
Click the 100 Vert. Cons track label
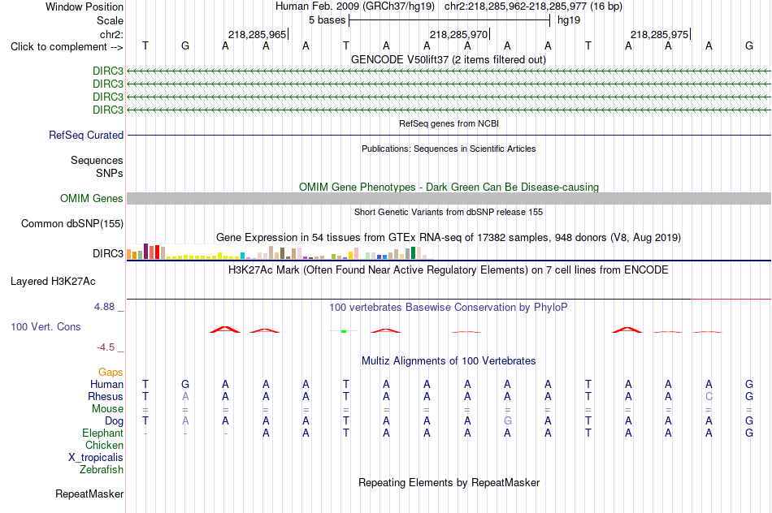(x=46, y=327)
